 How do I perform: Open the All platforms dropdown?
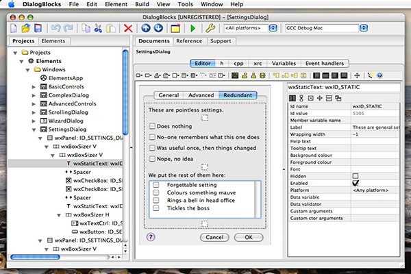[273, 28]
